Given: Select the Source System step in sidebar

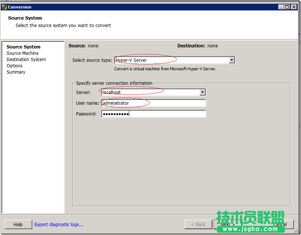Looking at the screenshot, I should coord(23,47).
